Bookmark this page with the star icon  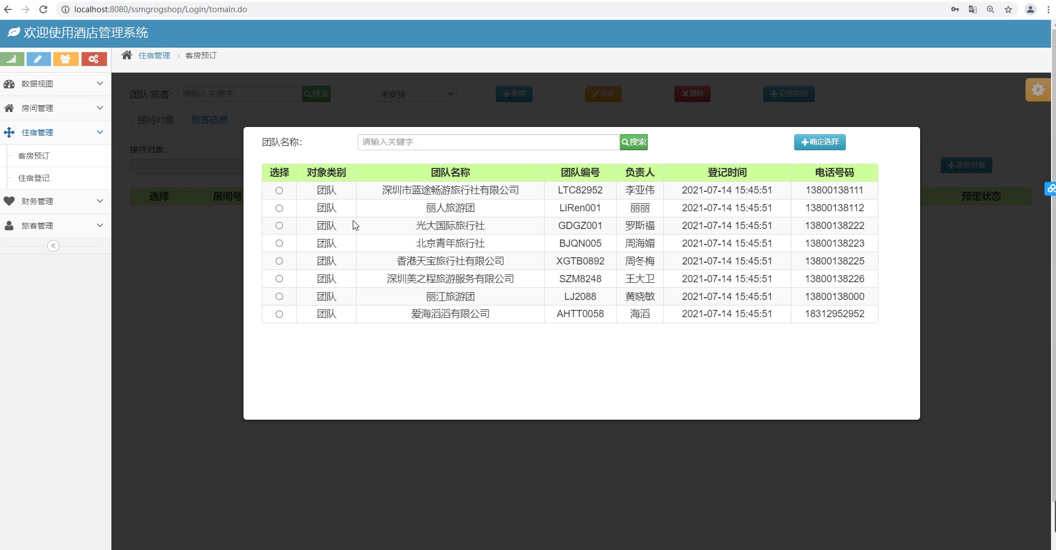coord(1008,9)
